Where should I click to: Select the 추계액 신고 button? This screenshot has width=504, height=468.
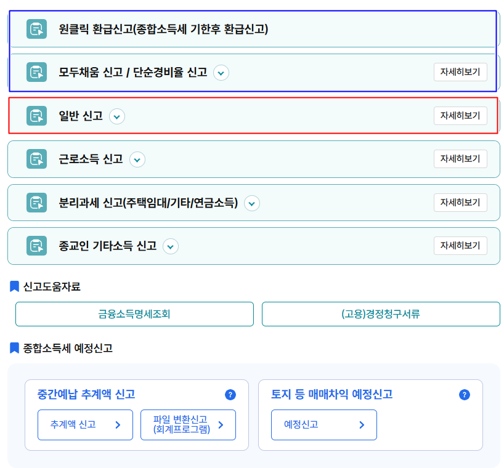point(85,425)
